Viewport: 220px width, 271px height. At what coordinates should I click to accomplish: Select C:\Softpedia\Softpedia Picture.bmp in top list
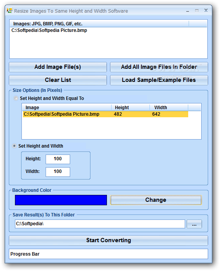pyautogui.click(x=49, y=30)
